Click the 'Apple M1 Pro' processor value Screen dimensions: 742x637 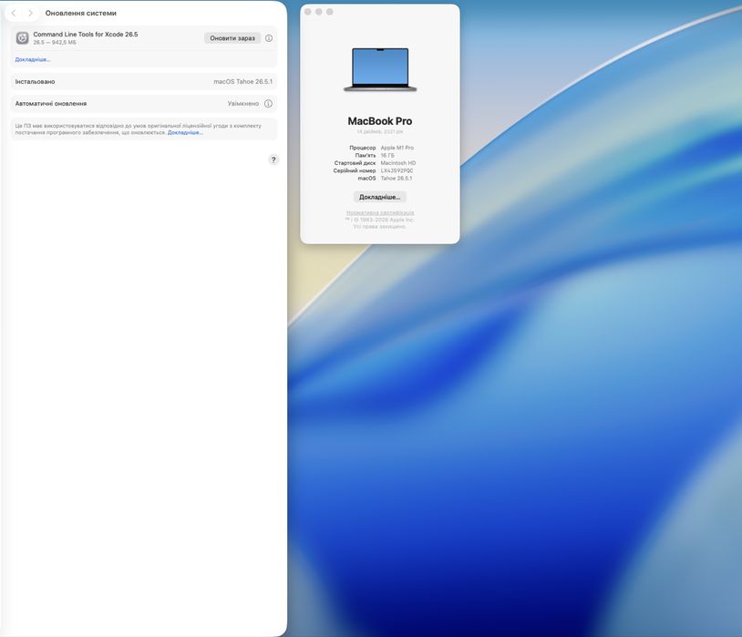tap(397, 148)
